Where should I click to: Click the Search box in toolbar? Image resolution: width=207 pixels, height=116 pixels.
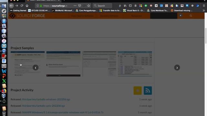click(102, 6)
